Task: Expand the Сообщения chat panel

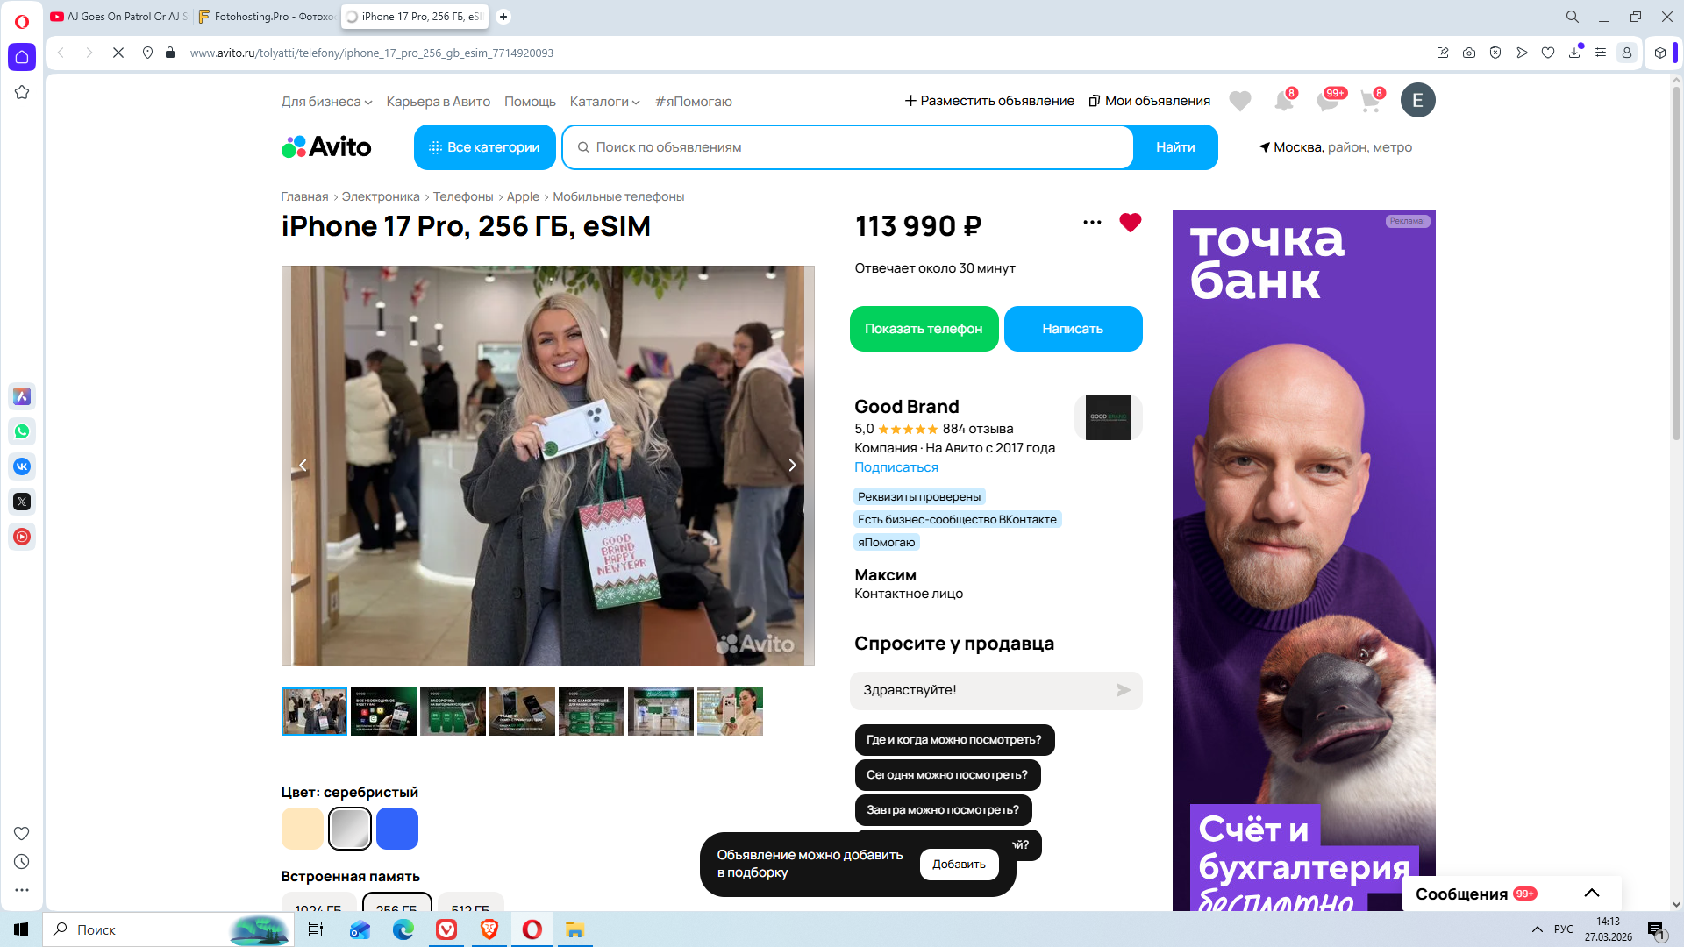Action: coord(1592,894)
